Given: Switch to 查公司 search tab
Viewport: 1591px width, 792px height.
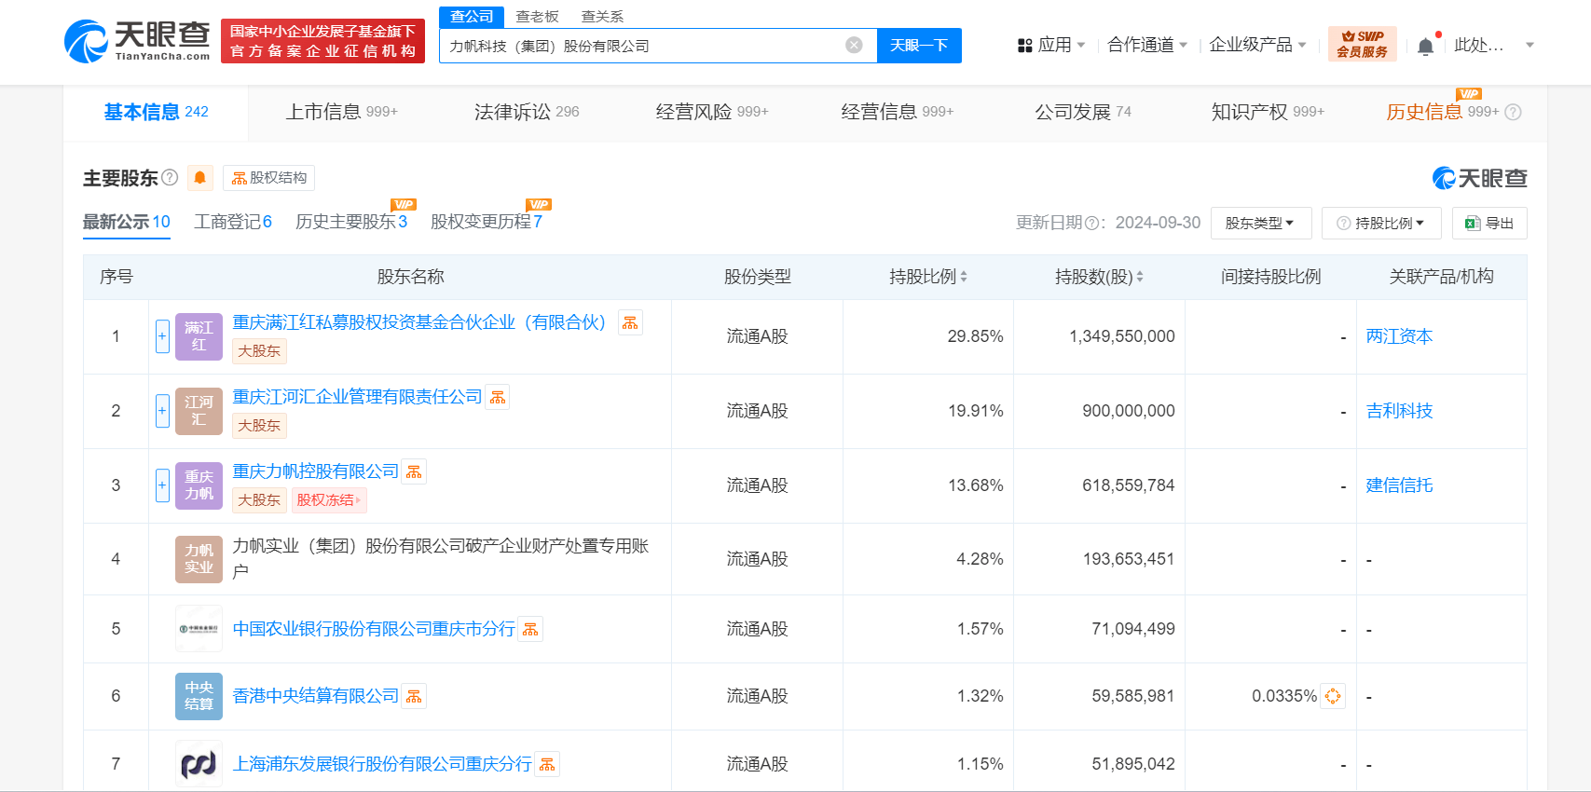Looking at the screenshot, I should click(x=472, y=17).
